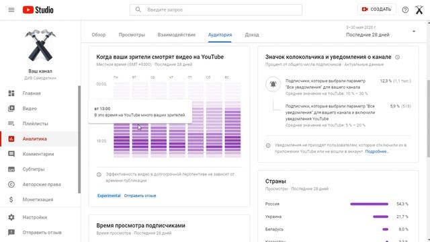Click the bell notification icon
430x242 pixels.
[273, 84]
